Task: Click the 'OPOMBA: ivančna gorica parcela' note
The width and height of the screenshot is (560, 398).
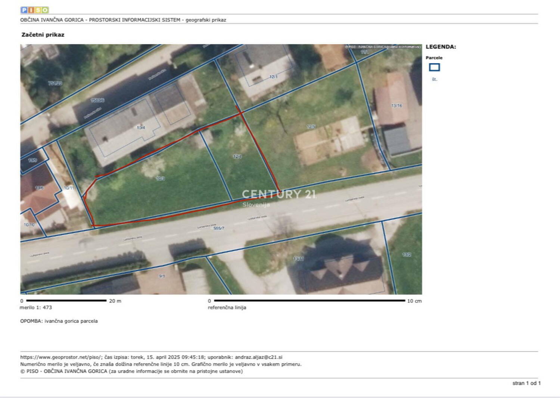Action: point(59,321)
